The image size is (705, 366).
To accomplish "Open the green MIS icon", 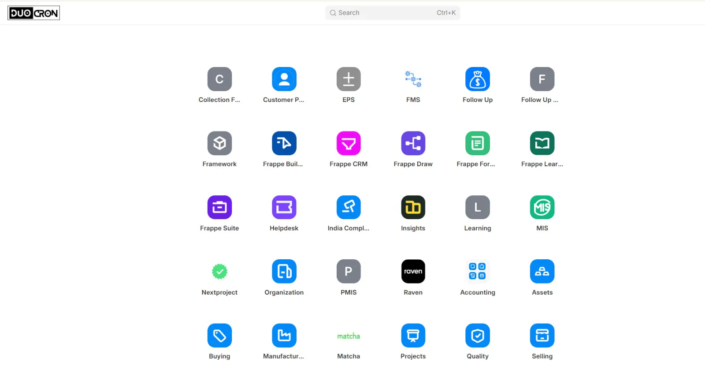I will (x=542, y=207).
